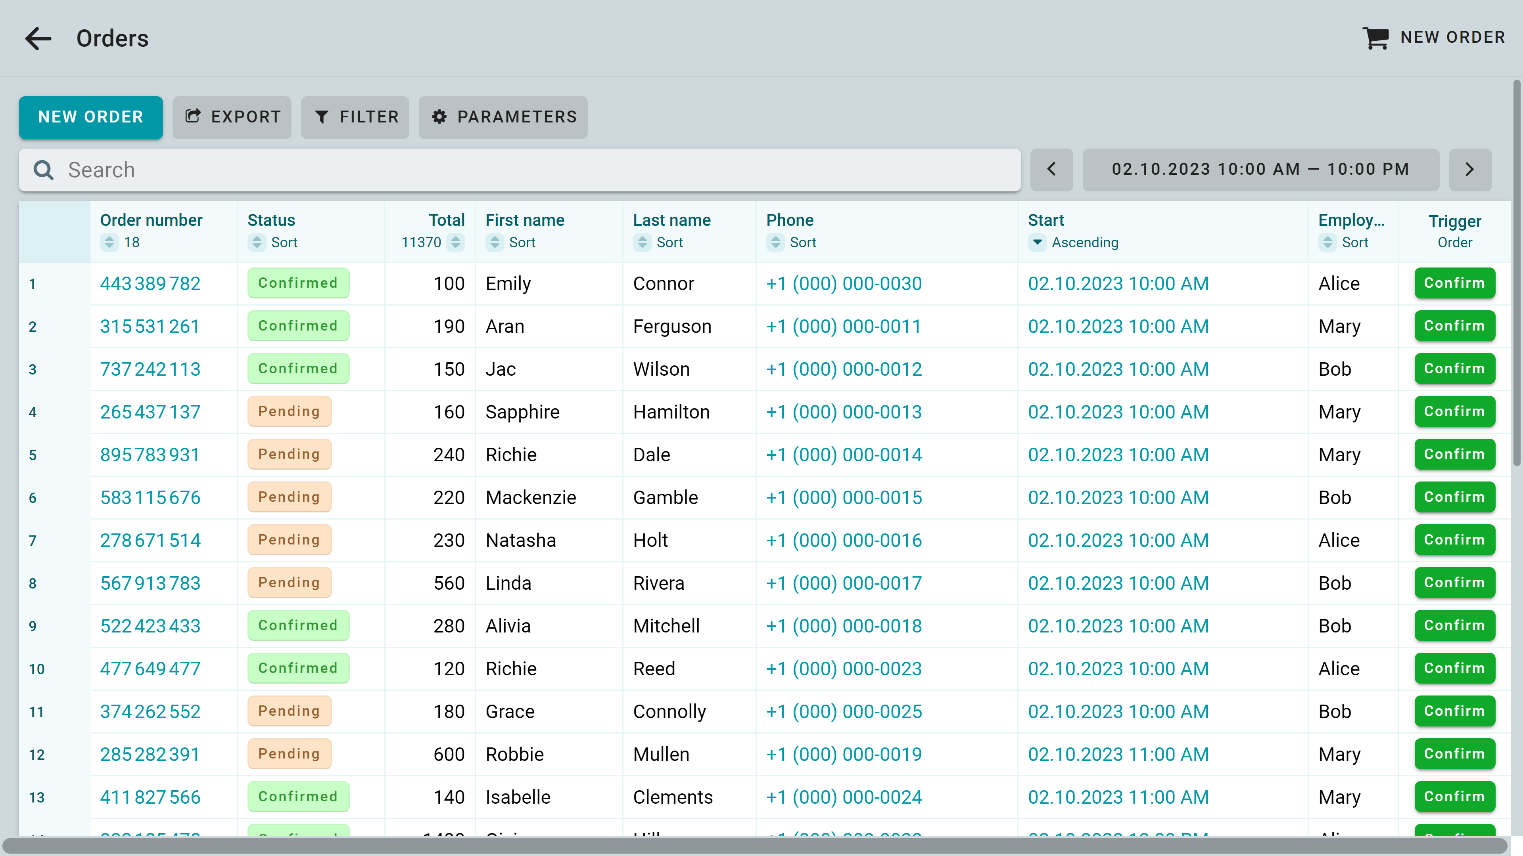Open order number 583 115 676
Image resolution: width=1523 pixels, height=856 pixels.
pyautogui.click(x=150, y=497)
